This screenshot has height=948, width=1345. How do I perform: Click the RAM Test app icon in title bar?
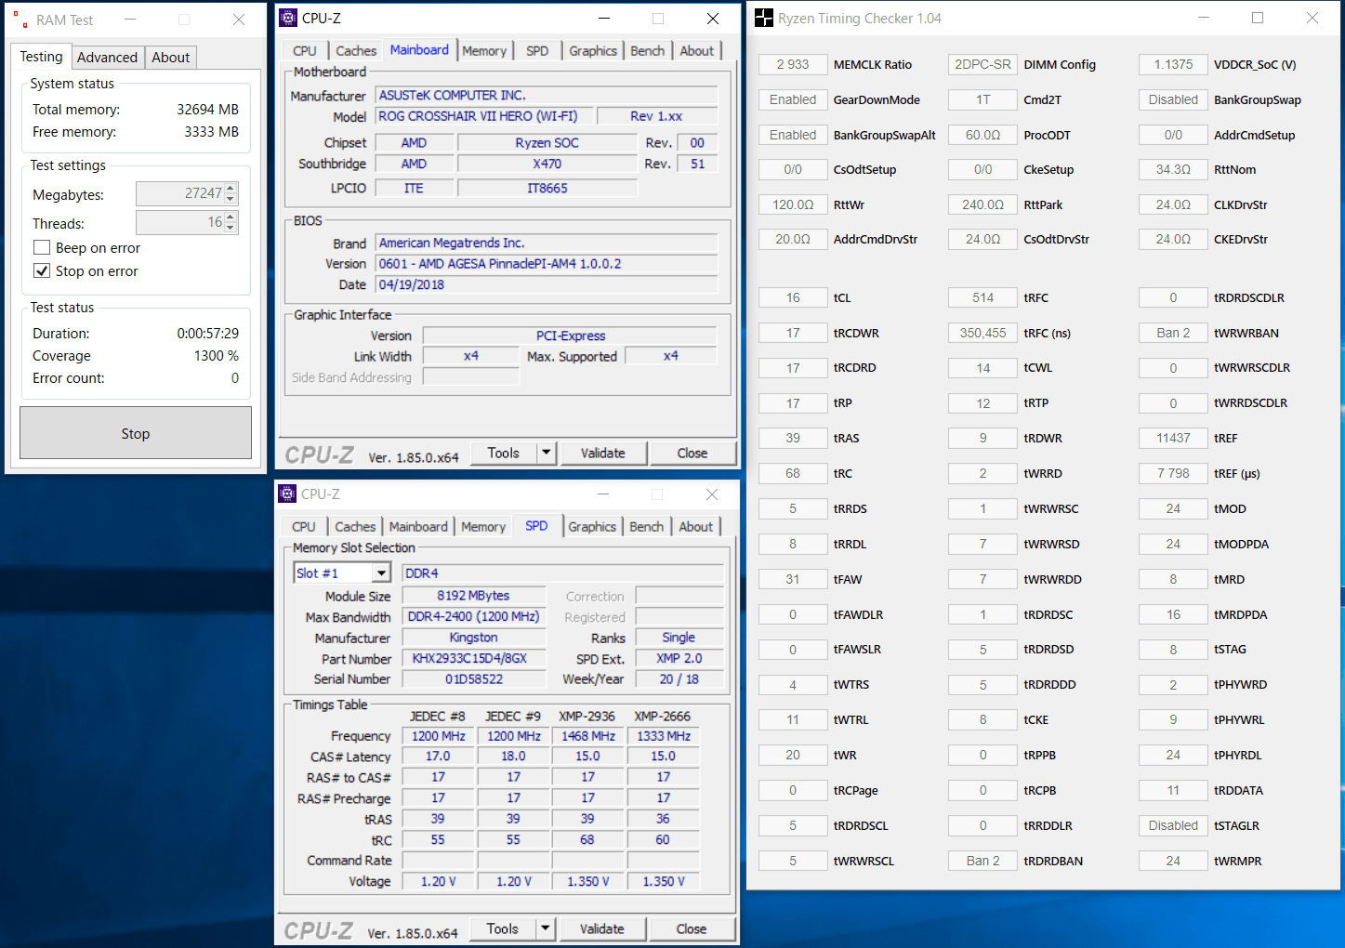click(20, 20)
